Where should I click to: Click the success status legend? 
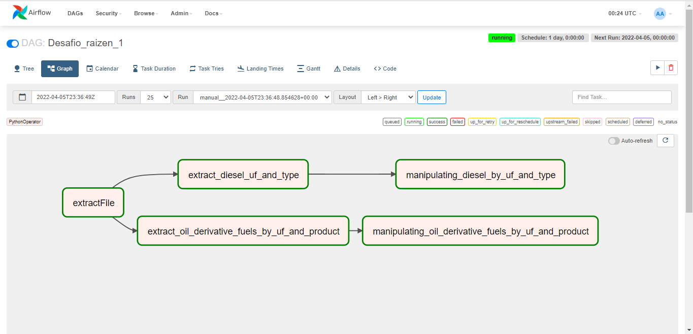pyautogui.click(x=437, y=122)
